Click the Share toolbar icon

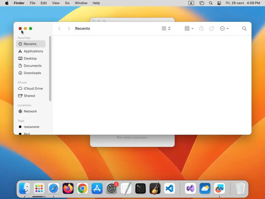201,28
